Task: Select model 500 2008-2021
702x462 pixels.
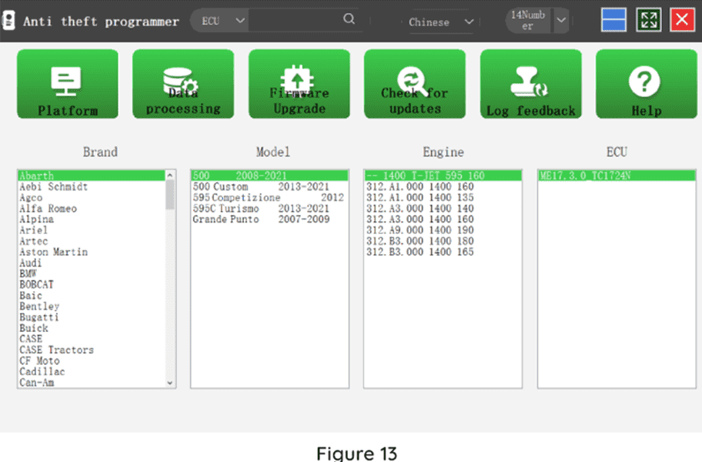Action: [x=269, y=176]
